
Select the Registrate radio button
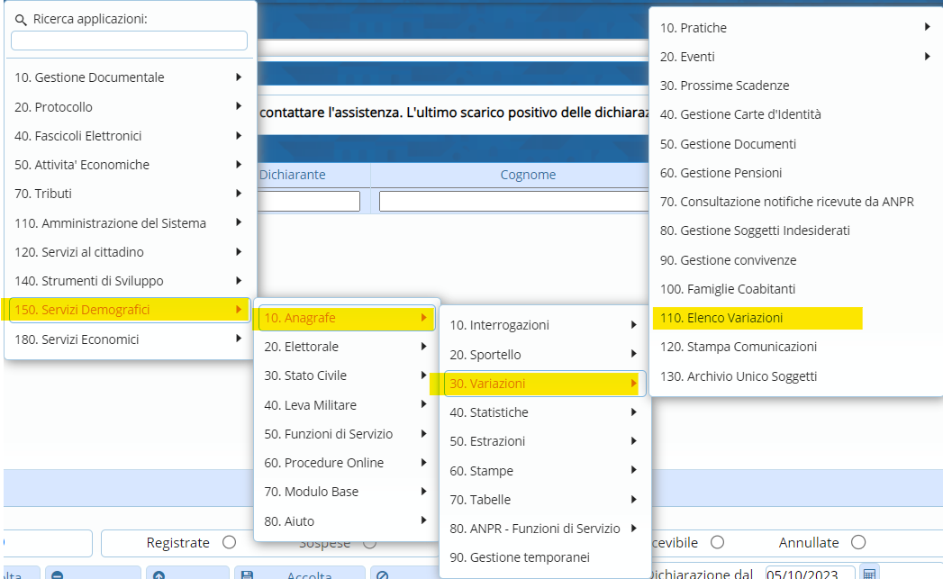coord(229,542)
